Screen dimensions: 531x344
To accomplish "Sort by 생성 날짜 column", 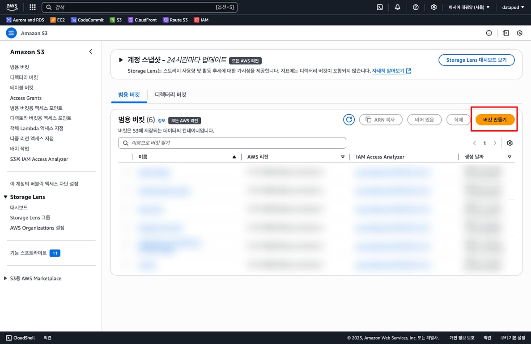I will (510, 157).
